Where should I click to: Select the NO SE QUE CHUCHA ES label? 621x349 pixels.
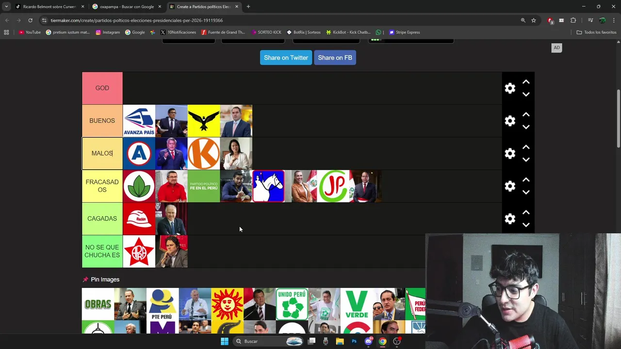tap(102, 251)
